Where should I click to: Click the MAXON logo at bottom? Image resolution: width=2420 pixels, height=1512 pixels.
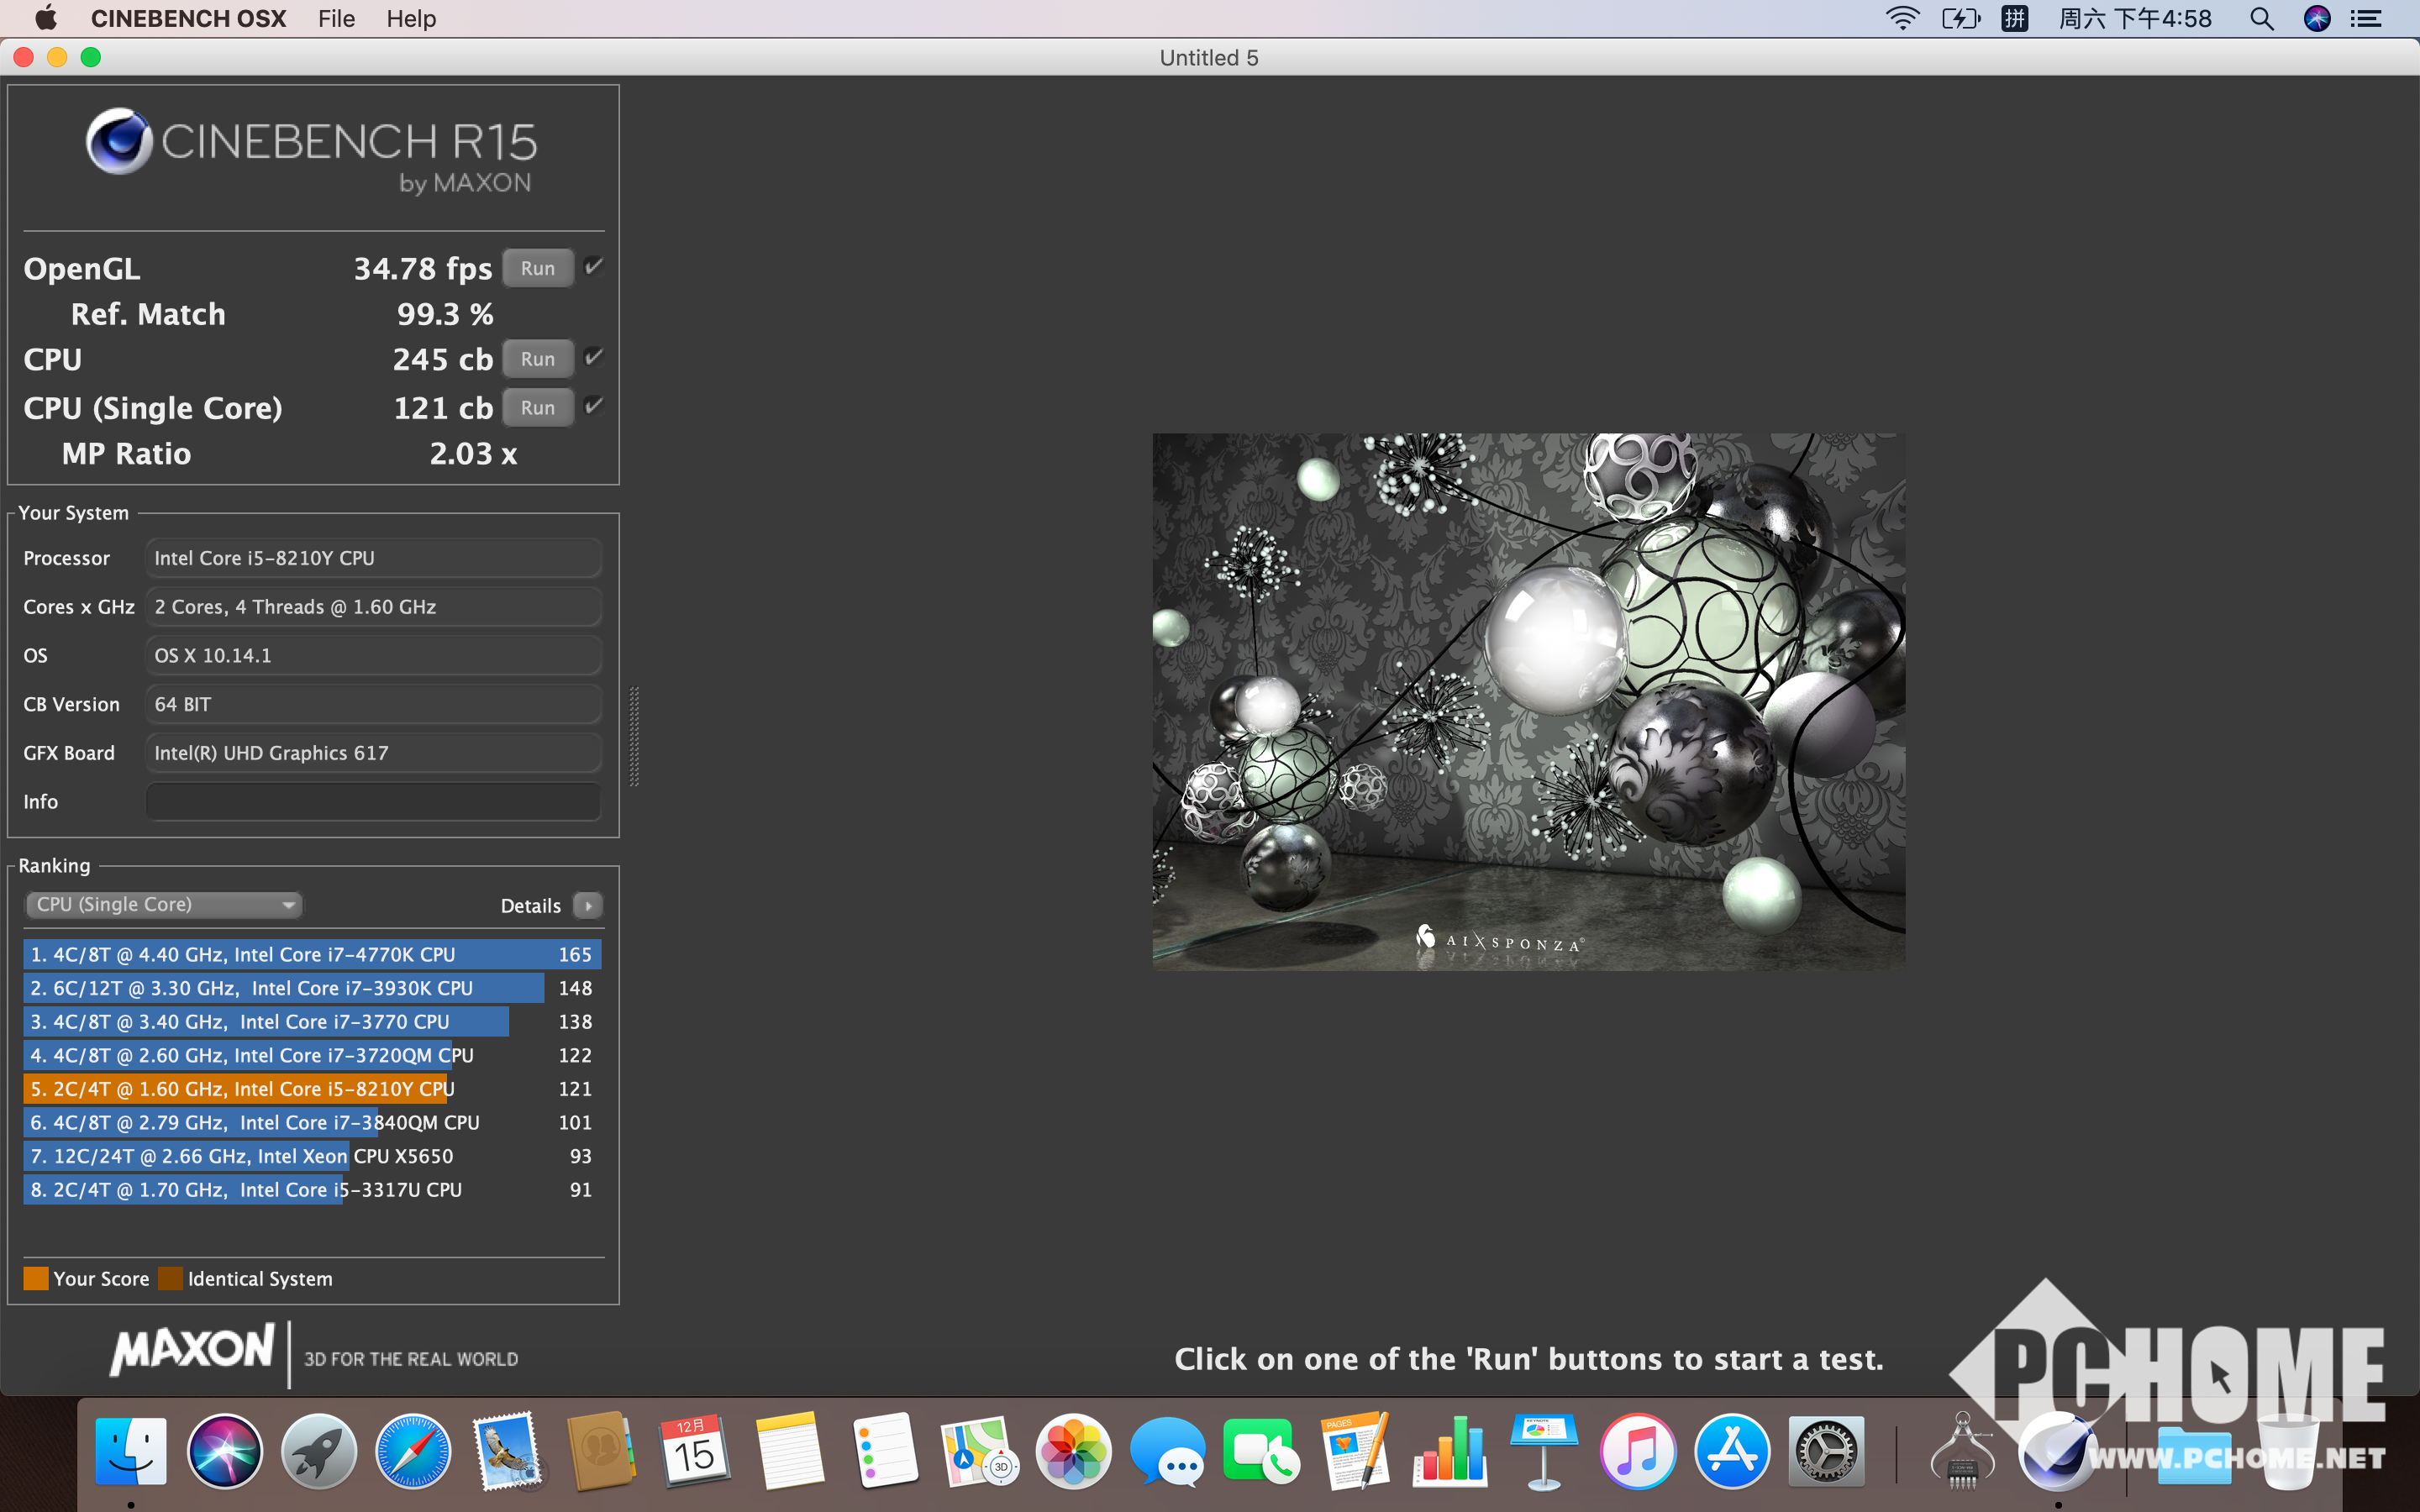point(192,1349)
